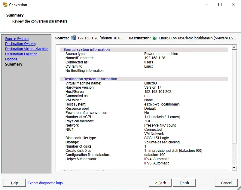Select the current Summary step
The width and height of the screenshot is (241, 190).
pos(14,64)
